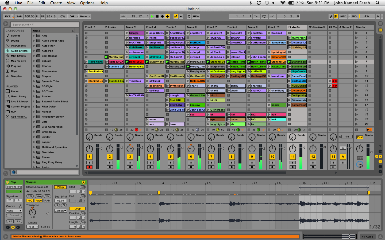The width and height of the screenshot is (385, 240).
Task: Expand the EQ Eight folder
Action: 34,86
